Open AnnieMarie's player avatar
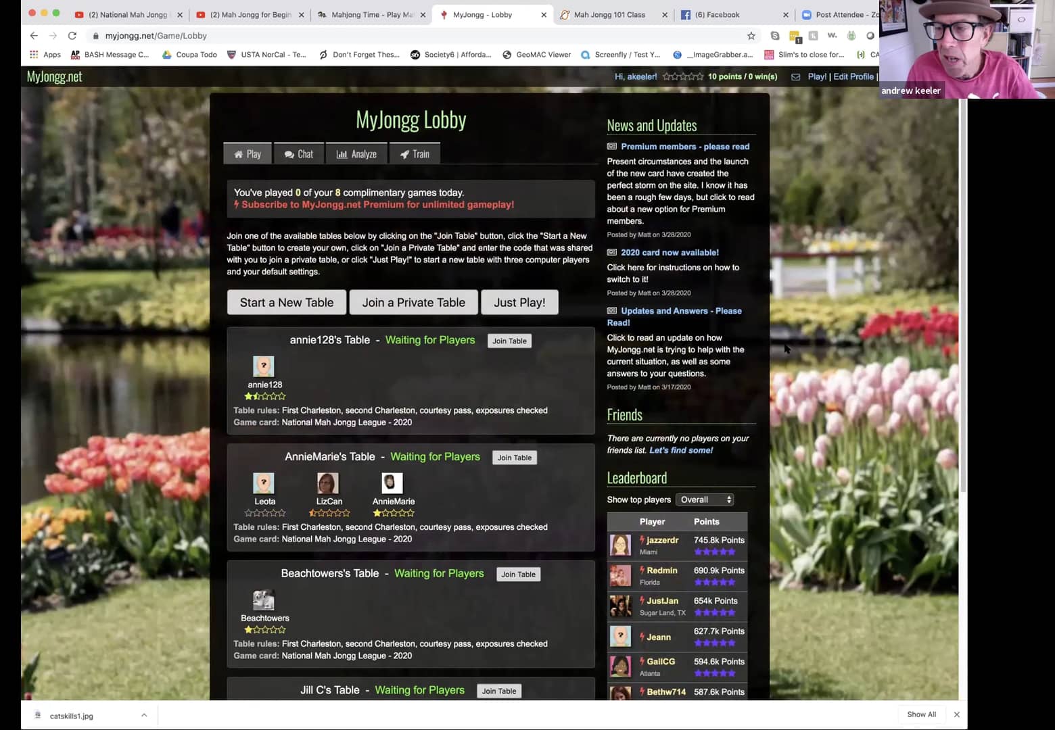1055x730 pixels. (392, 483)
